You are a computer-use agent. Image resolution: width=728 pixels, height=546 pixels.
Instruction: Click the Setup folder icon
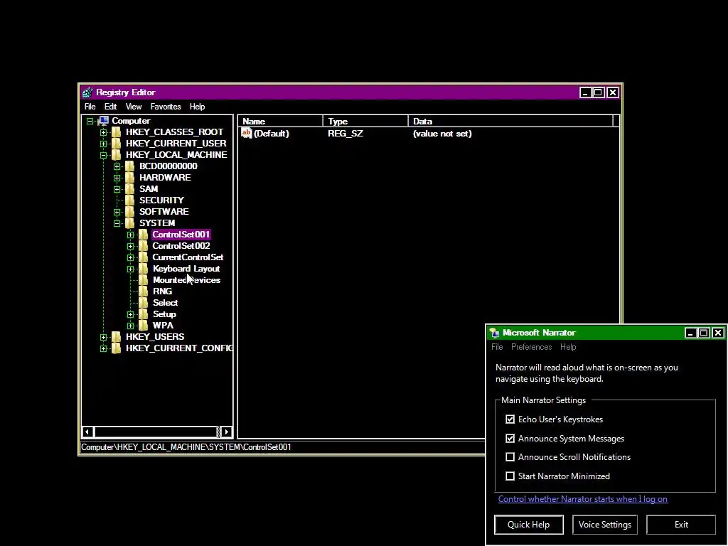[x=144, y=314]
